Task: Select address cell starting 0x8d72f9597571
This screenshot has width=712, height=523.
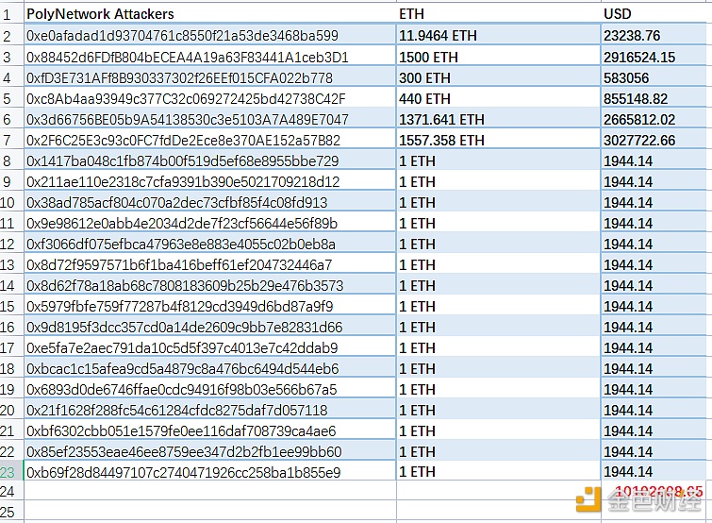Action: [x=209, y=264]
